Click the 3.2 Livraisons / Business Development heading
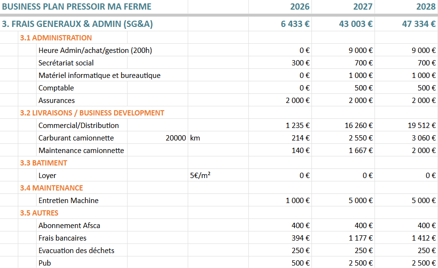 [92, 113]
